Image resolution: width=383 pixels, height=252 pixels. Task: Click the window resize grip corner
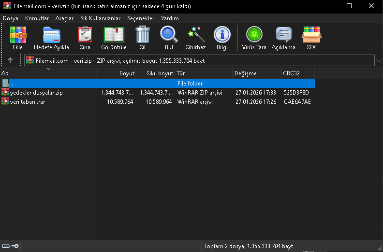379,248
